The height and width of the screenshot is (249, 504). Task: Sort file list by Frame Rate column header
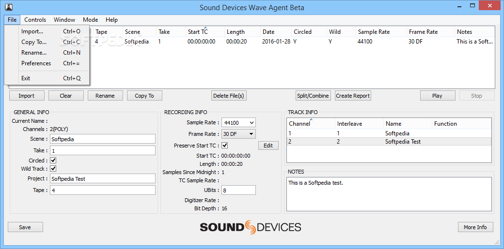pos(431,32)
